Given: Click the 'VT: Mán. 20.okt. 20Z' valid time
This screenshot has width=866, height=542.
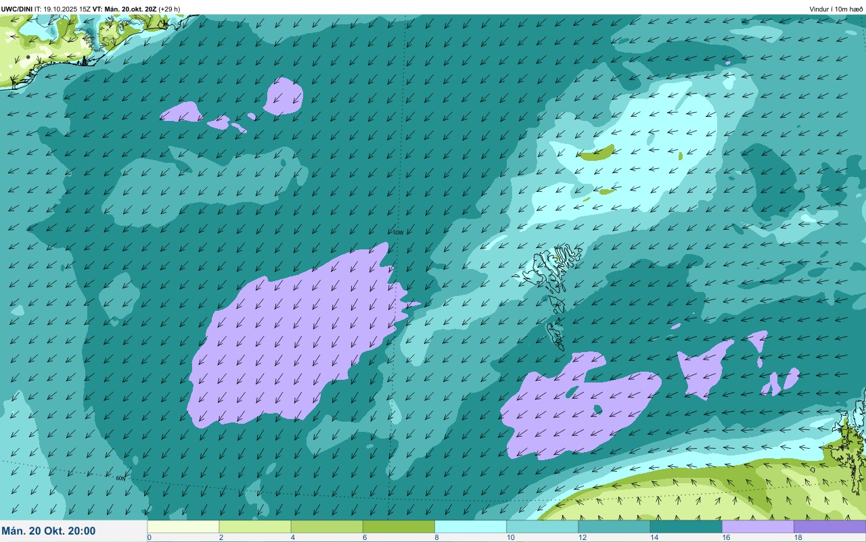Looking at the screenshot, I should point(124,9).
